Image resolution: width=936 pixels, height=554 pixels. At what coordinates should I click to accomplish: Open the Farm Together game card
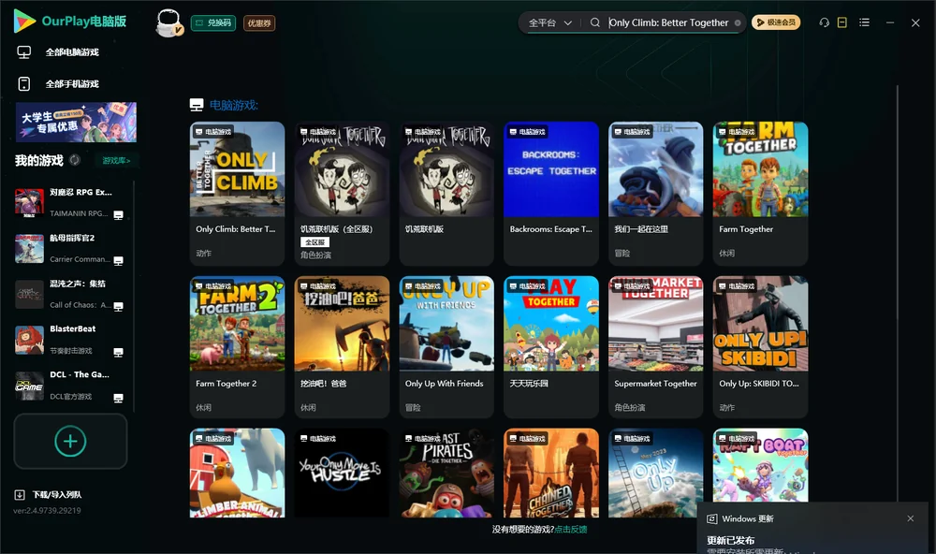[760, 193]
